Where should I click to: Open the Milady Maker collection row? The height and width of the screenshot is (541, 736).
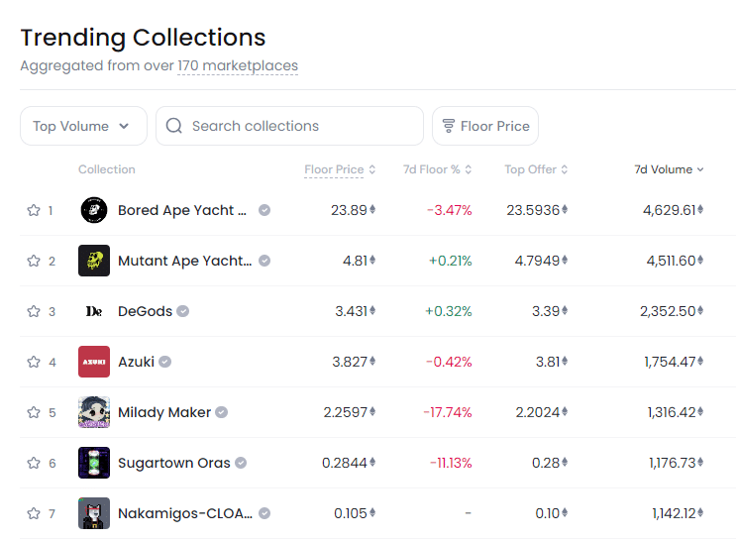click(377, 412)
